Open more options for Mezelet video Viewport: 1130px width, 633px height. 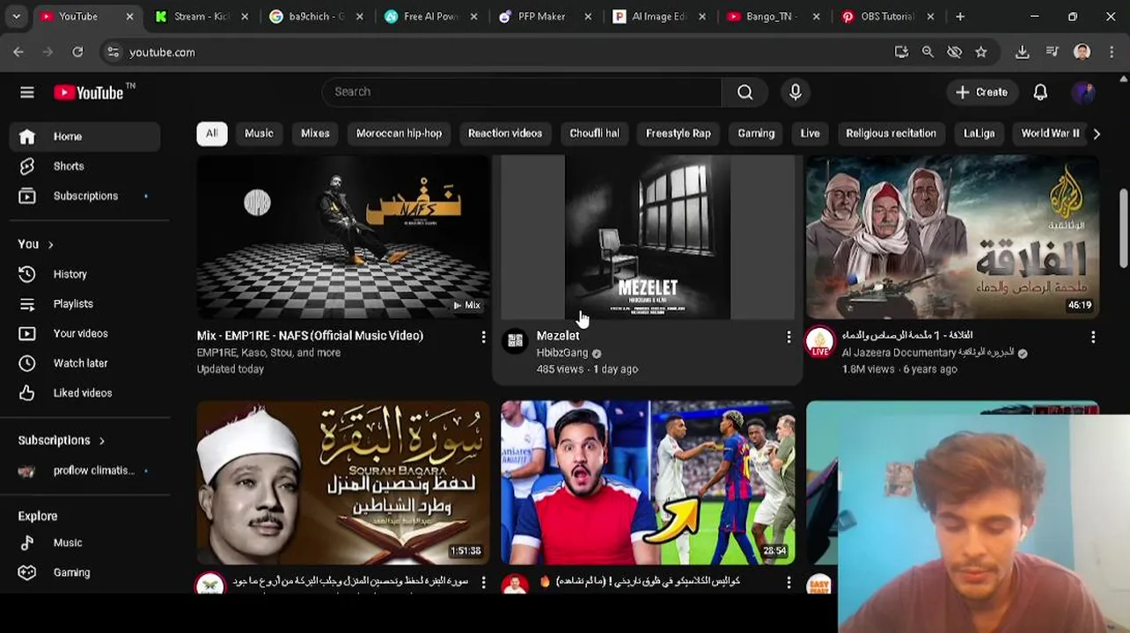789,337
